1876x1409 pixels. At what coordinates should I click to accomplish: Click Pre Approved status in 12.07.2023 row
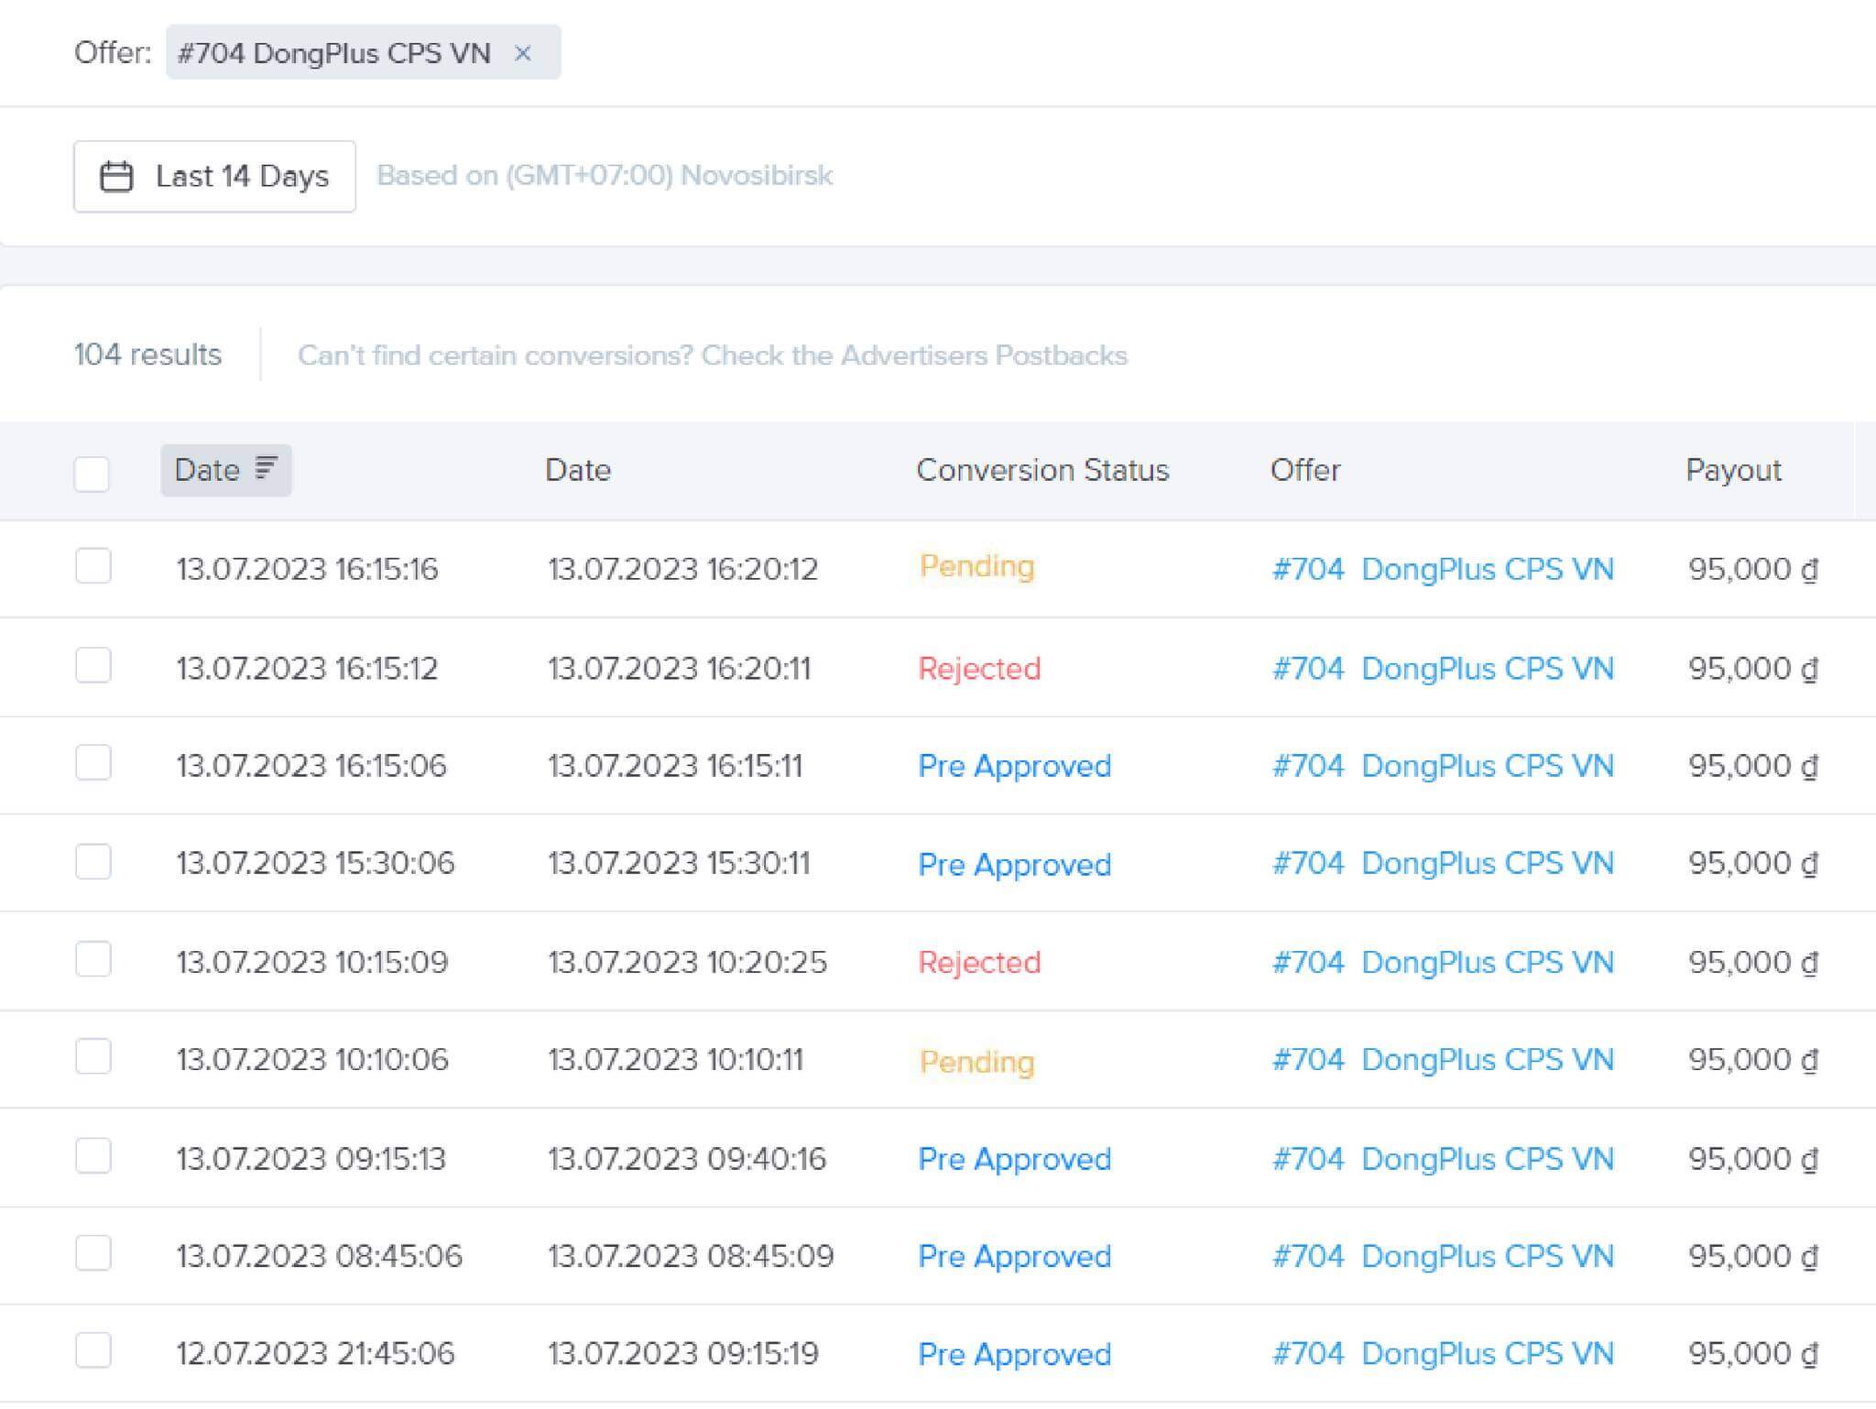coord(1015,1355)
